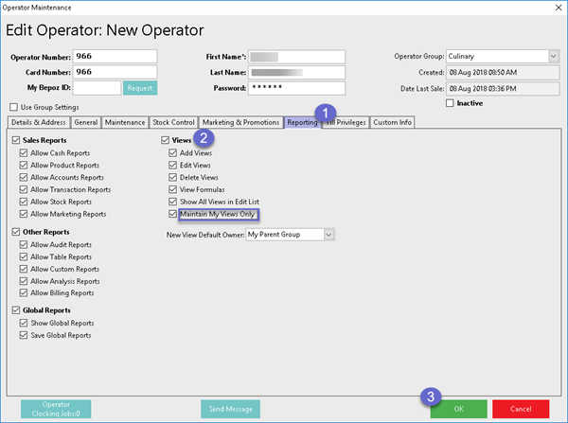Click the Send Message button
The image size is (568, 423).
tap(229, 408)
